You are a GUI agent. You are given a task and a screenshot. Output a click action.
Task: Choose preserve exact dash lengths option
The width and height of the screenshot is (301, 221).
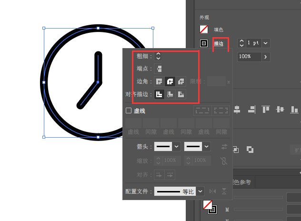coord(202,110)
